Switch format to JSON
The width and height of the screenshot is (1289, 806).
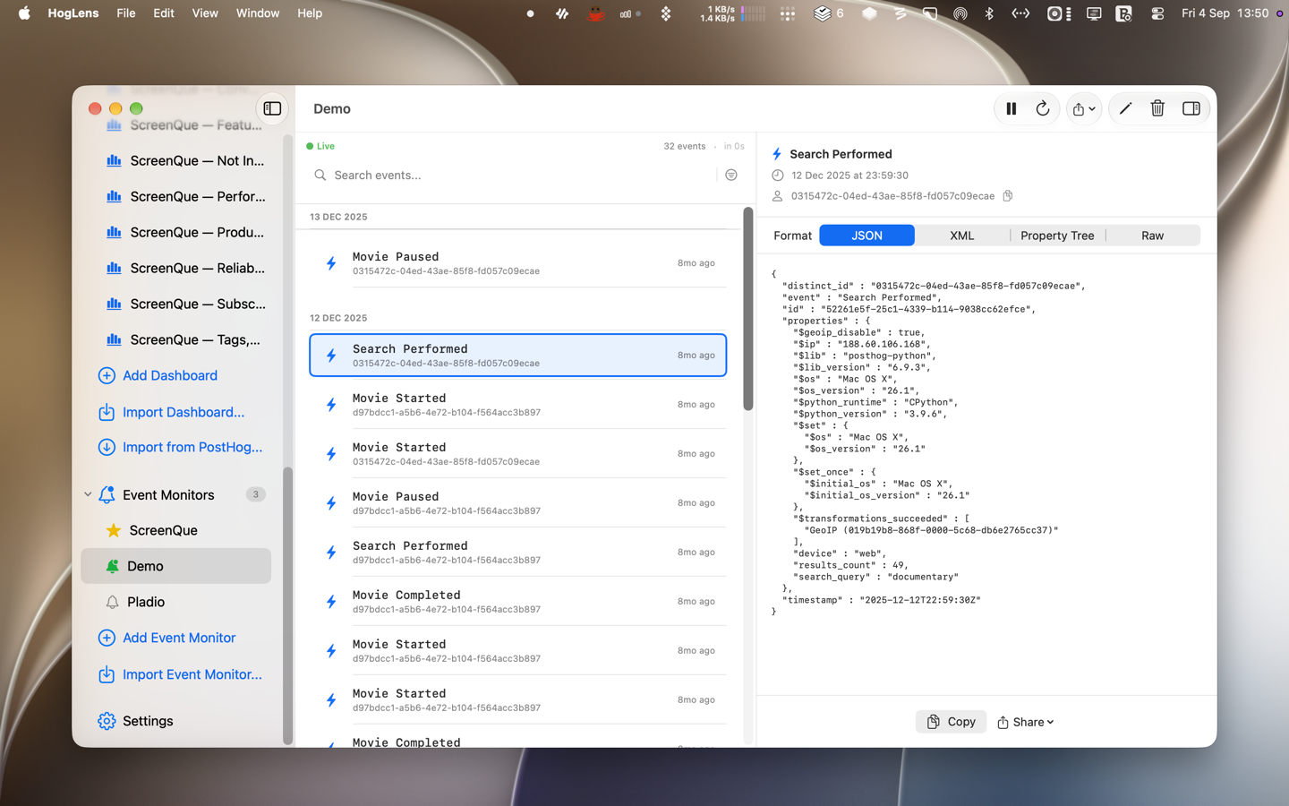coord(866,236)
